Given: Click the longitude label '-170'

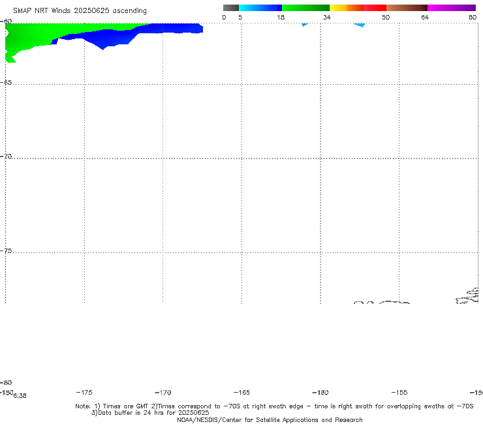Looking at the screenshot, I should click(x=163, y=392).
